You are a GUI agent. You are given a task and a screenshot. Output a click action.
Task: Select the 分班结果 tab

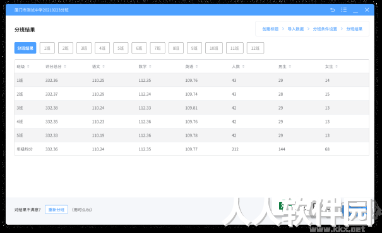click(x=25, y=48)
